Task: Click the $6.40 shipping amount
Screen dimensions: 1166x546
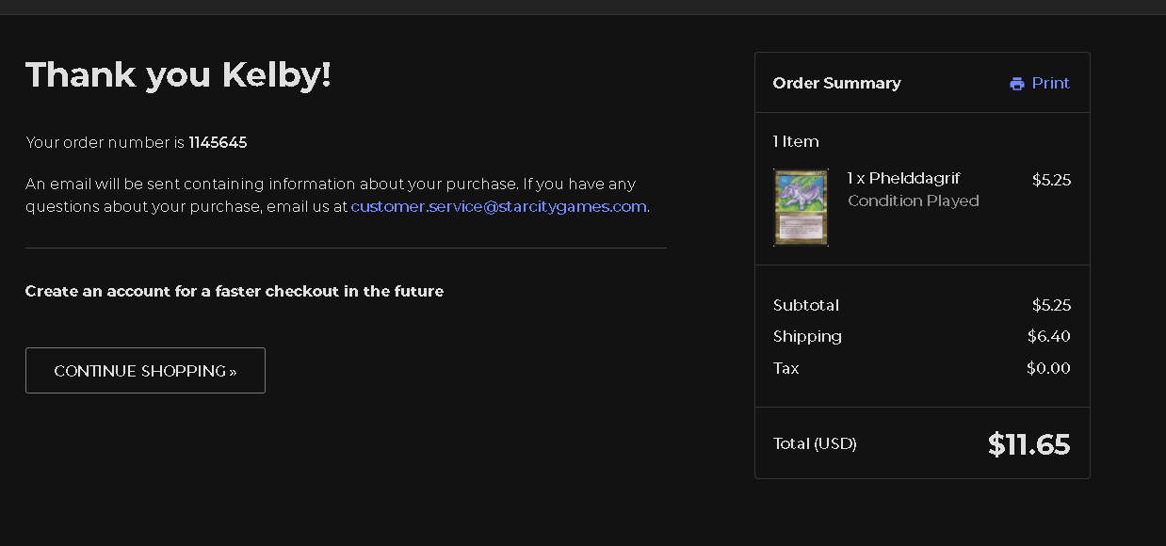Action: point(1048,336)
